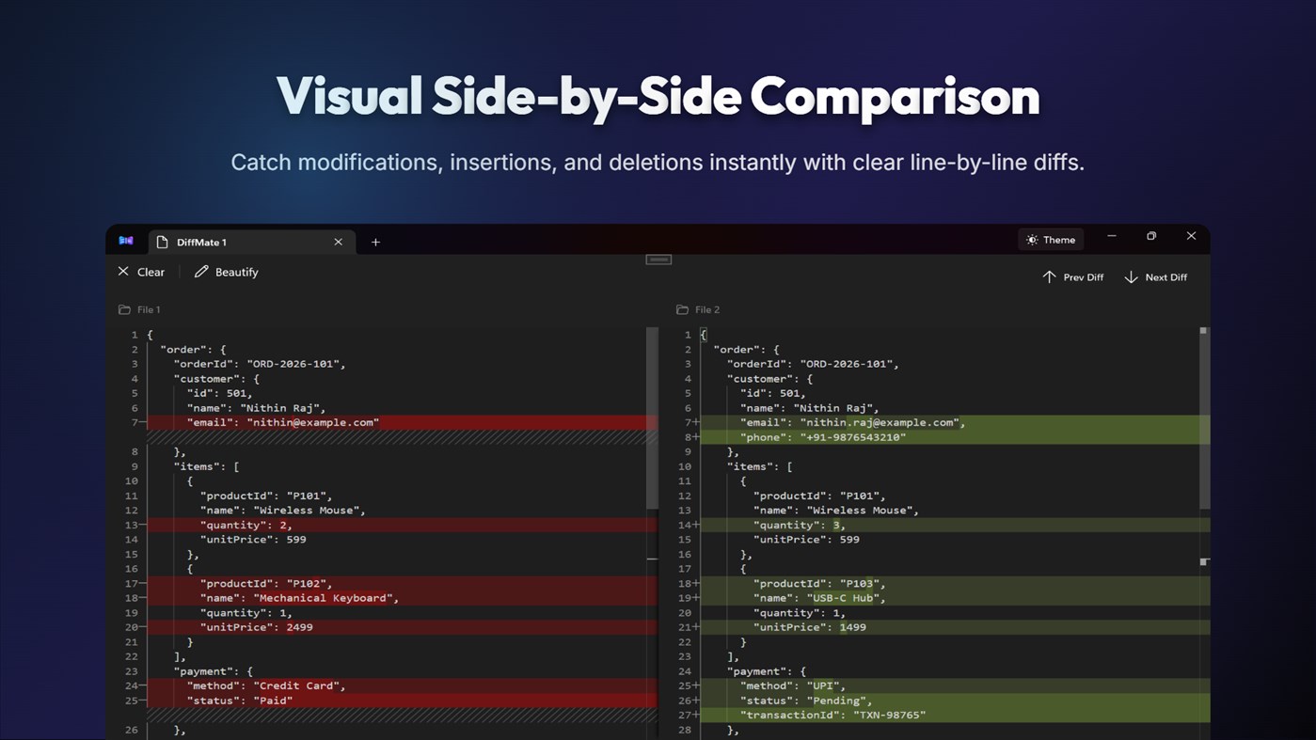
Task: Switch to the DiffMate 1 tab
Action: pos(251,242)
